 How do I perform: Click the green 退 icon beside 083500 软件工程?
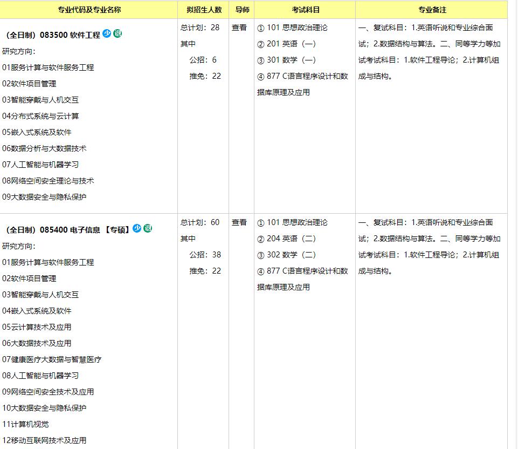click(119, 33)
